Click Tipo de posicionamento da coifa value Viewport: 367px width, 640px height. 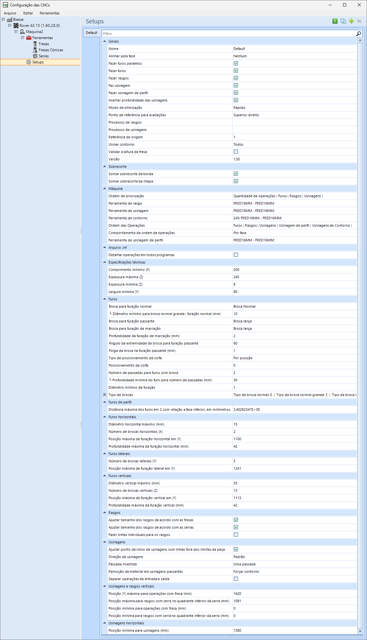click(x=243, y=358)
